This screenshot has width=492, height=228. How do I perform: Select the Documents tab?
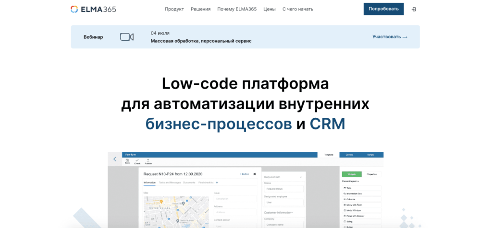pyautogui.click(x=189, y=182)
